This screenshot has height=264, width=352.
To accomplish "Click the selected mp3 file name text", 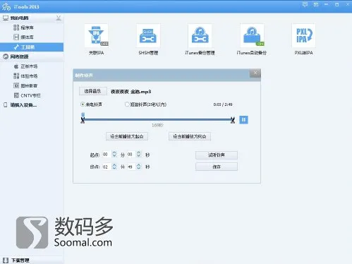I will (131, 92).
